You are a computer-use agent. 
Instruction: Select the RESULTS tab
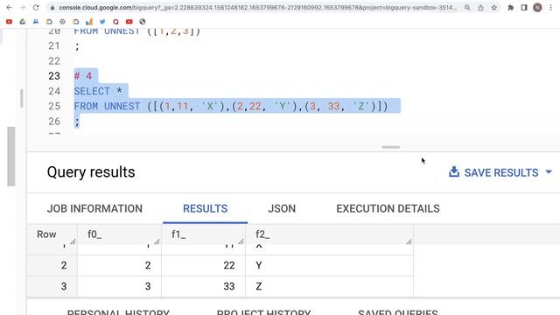tap(205, 208)
